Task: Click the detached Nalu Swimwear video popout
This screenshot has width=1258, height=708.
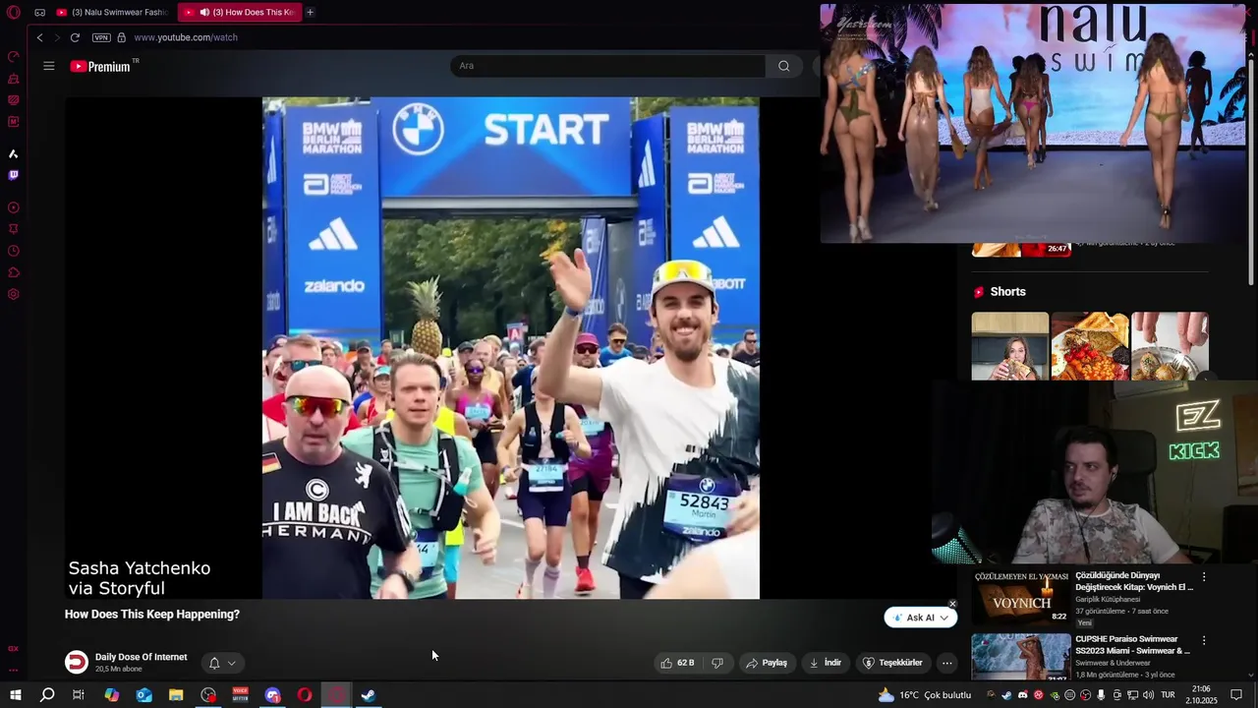Action: click(x=1033, y=123)
